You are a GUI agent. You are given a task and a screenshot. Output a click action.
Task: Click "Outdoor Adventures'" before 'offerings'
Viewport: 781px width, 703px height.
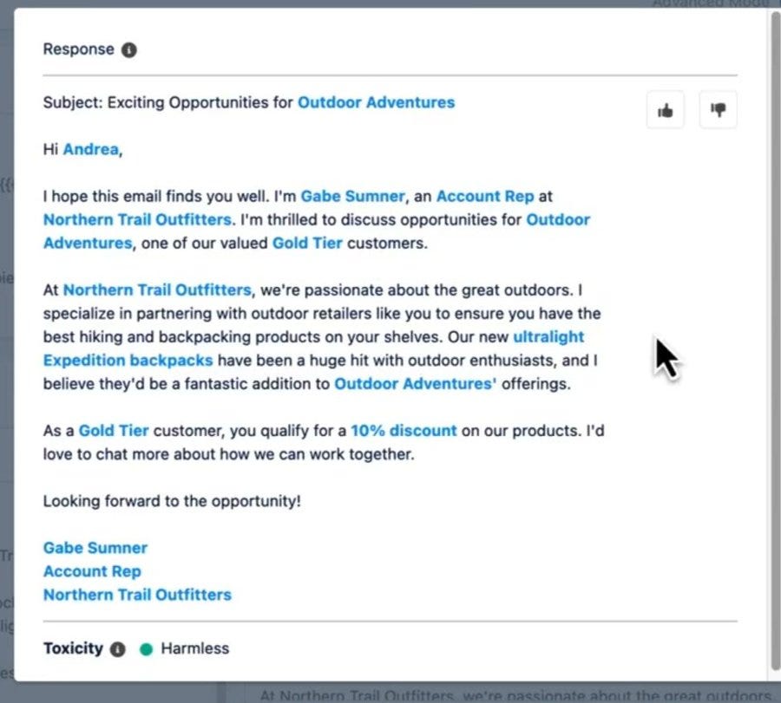416,384
